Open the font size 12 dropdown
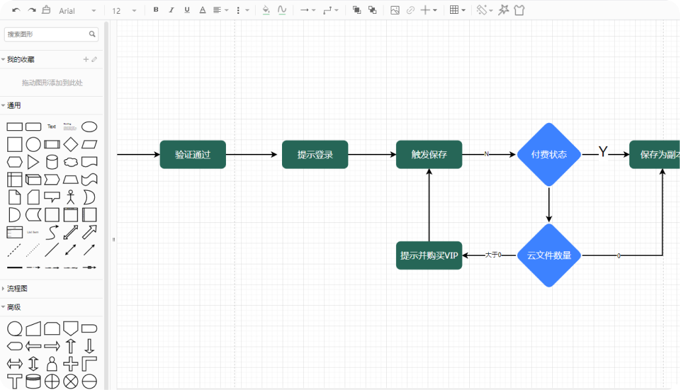Viewport: 680px width, 390px height. pyautogui.click(x=125, y=11)
